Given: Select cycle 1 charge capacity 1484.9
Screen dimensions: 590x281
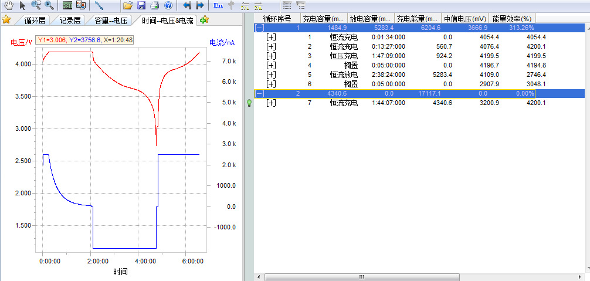Looking at the screenshot, I should coord(337,28).
